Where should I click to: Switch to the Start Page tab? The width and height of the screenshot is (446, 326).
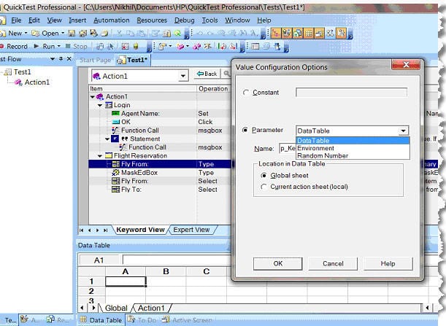coord(96,60)
